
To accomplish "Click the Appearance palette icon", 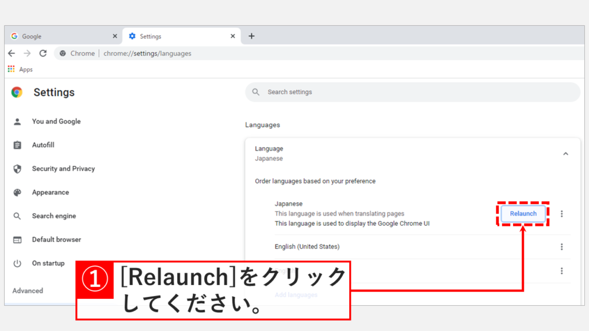I will coord(17,193).
